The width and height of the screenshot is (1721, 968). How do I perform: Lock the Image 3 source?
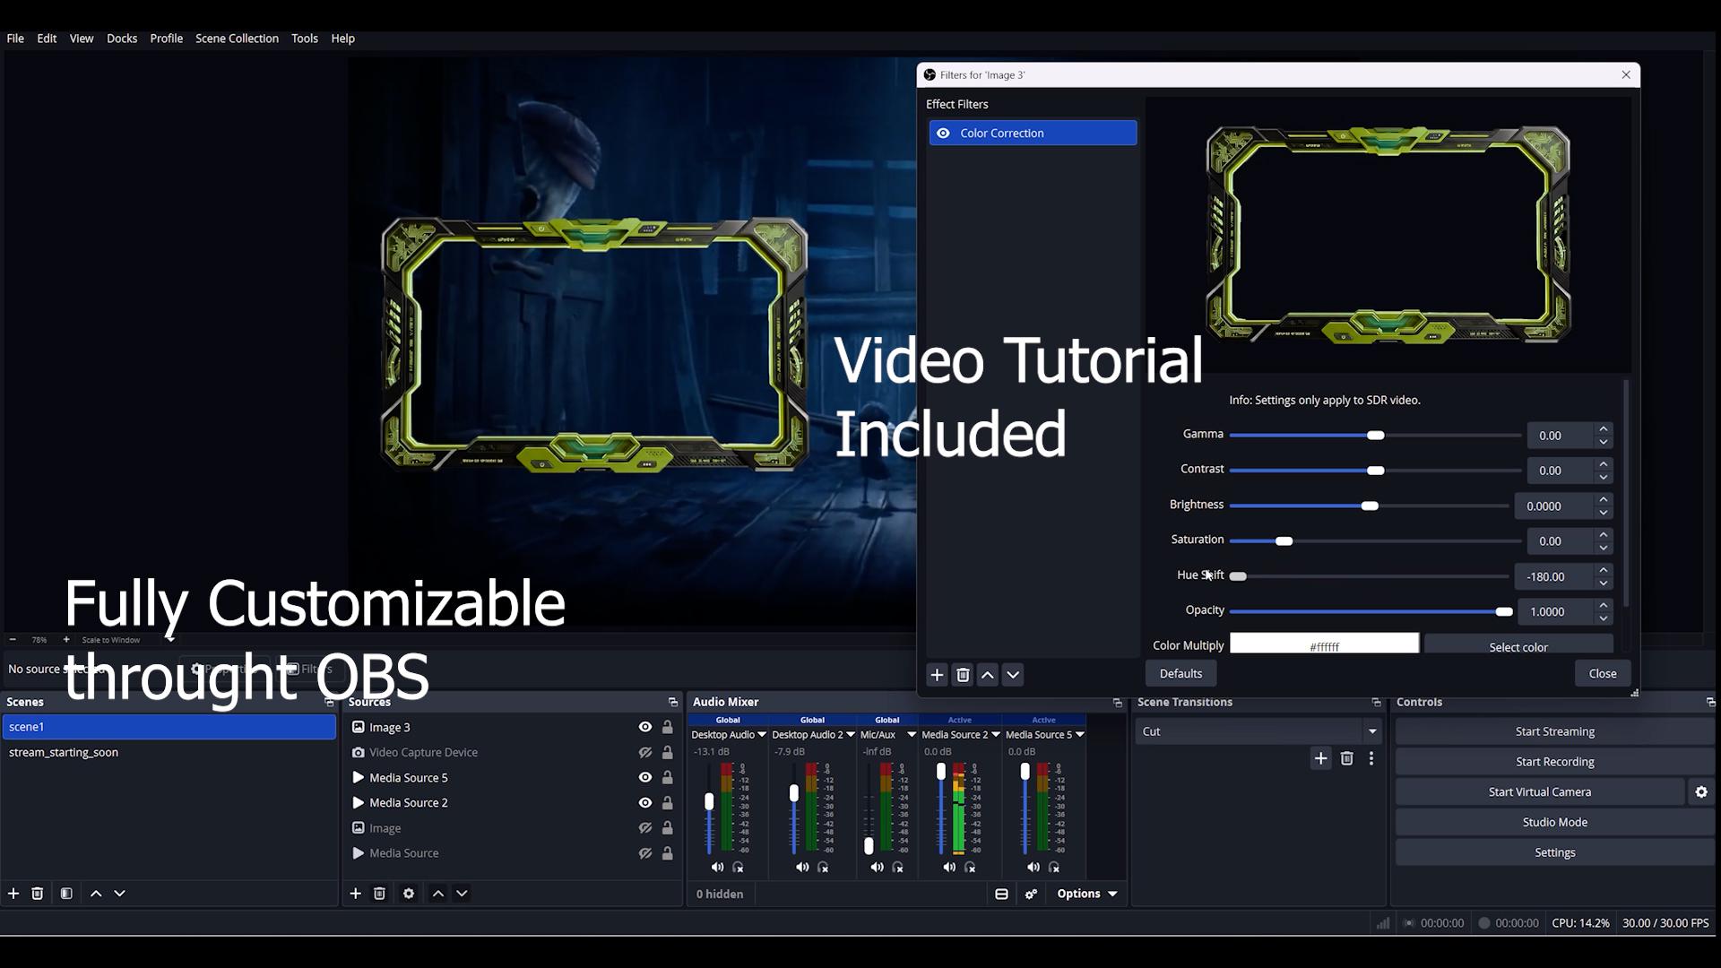coord(668,728)
